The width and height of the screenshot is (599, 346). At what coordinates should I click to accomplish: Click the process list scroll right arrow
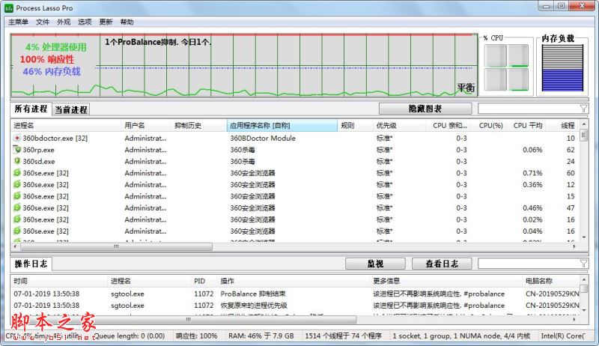point(574,246)
